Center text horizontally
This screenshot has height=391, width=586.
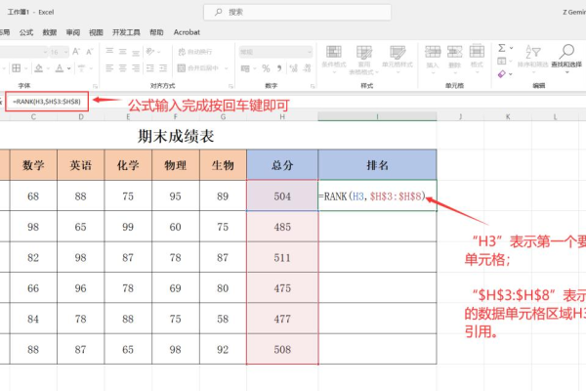123,67
